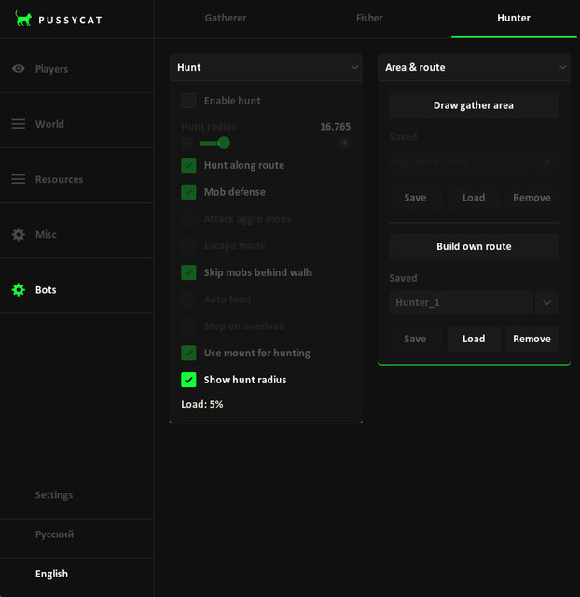Viewport: 580px width, 597px height.
Task: Toggle Use mount for hunting checkbox
Action: [x=188, y=353]
